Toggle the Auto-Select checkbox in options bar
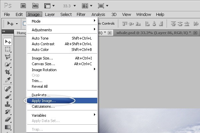Screen dimensions: 200x133 click(25, 24)
